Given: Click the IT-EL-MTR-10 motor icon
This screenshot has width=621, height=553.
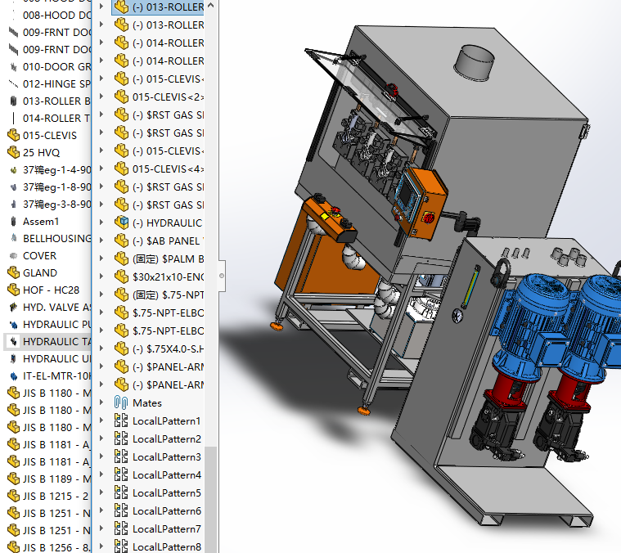Looking at the screenshot, I should [13, 375].
